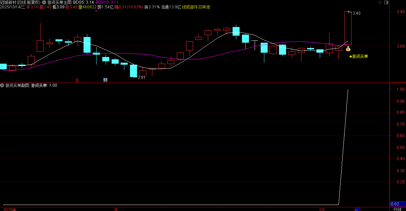Click the money bag signal icon under last candle
This screenshot has height=211, width=406.
[348, 49]
